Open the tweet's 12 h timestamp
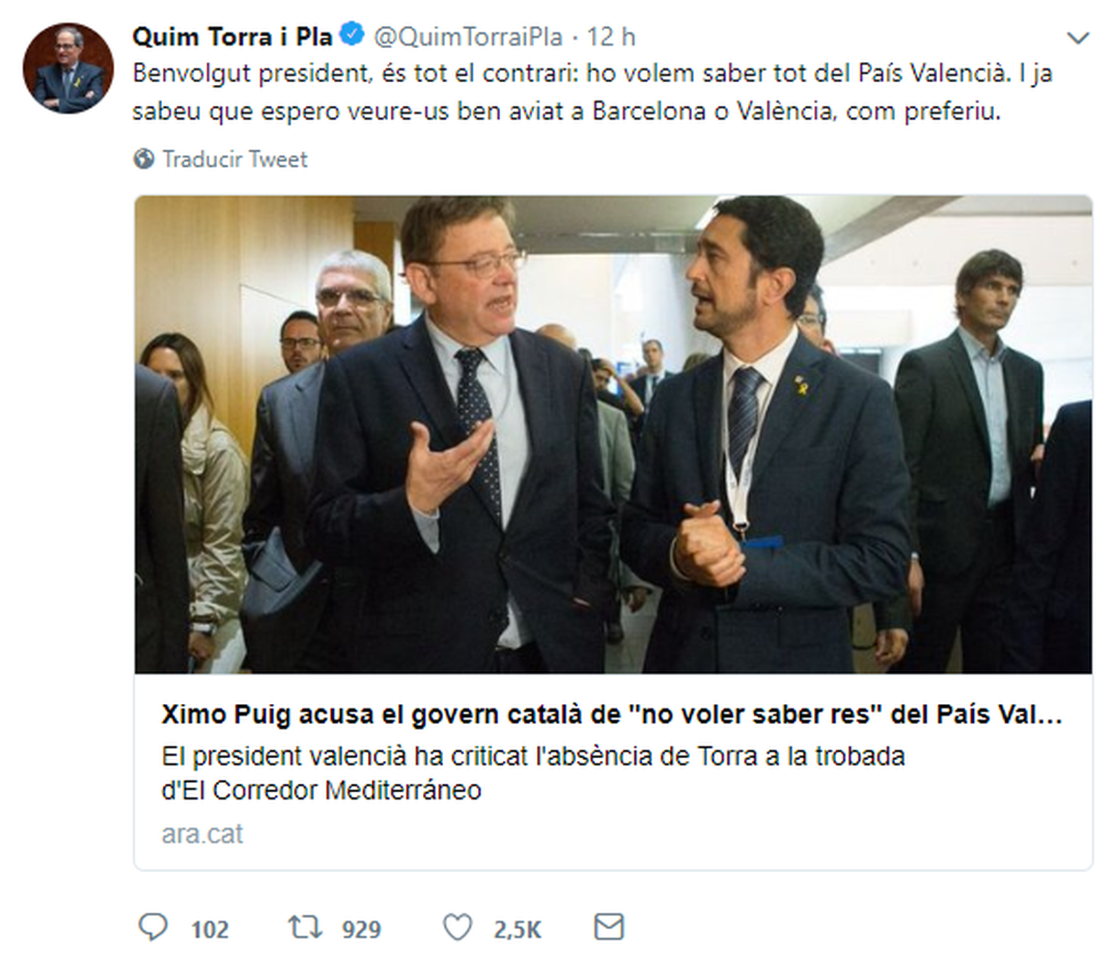The width and height of the screenshot is (1113, 957). [611, 37]
